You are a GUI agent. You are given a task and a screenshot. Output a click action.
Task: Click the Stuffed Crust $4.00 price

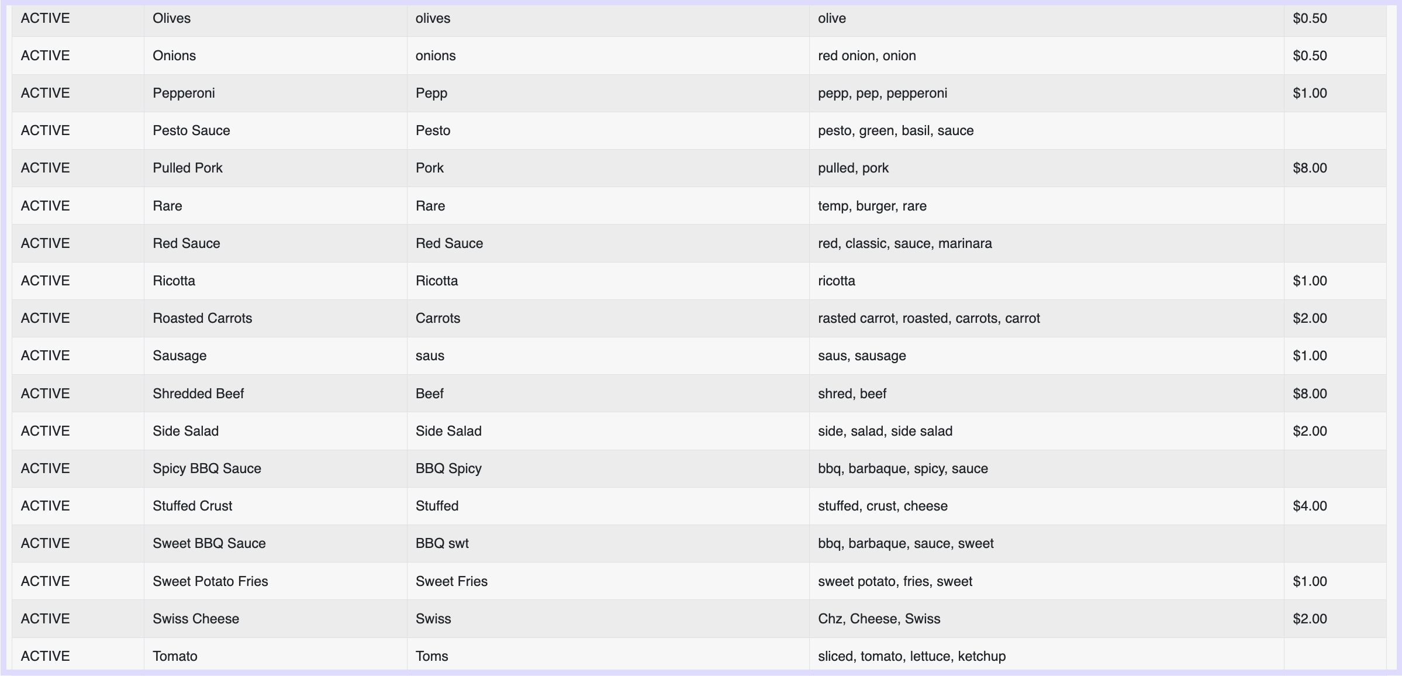pyautogui.click(x=1310, y=506)
